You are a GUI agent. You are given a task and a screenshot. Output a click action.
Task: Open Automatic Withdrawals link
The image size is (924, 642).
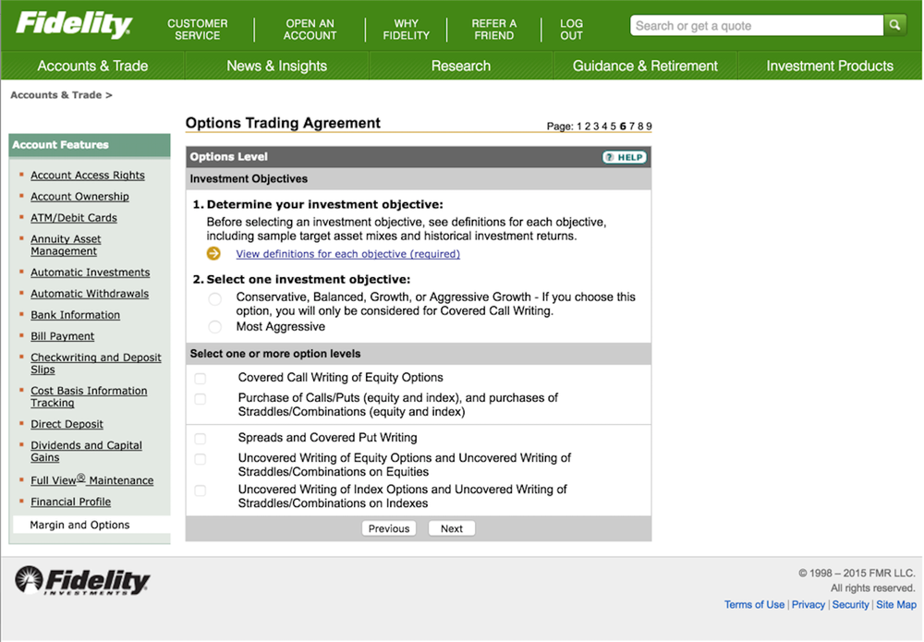(x=90, y=294)
